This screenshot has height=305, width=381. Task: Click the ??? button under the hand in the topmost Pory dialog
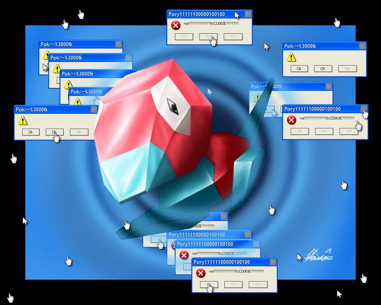click(x=208, y=37)
